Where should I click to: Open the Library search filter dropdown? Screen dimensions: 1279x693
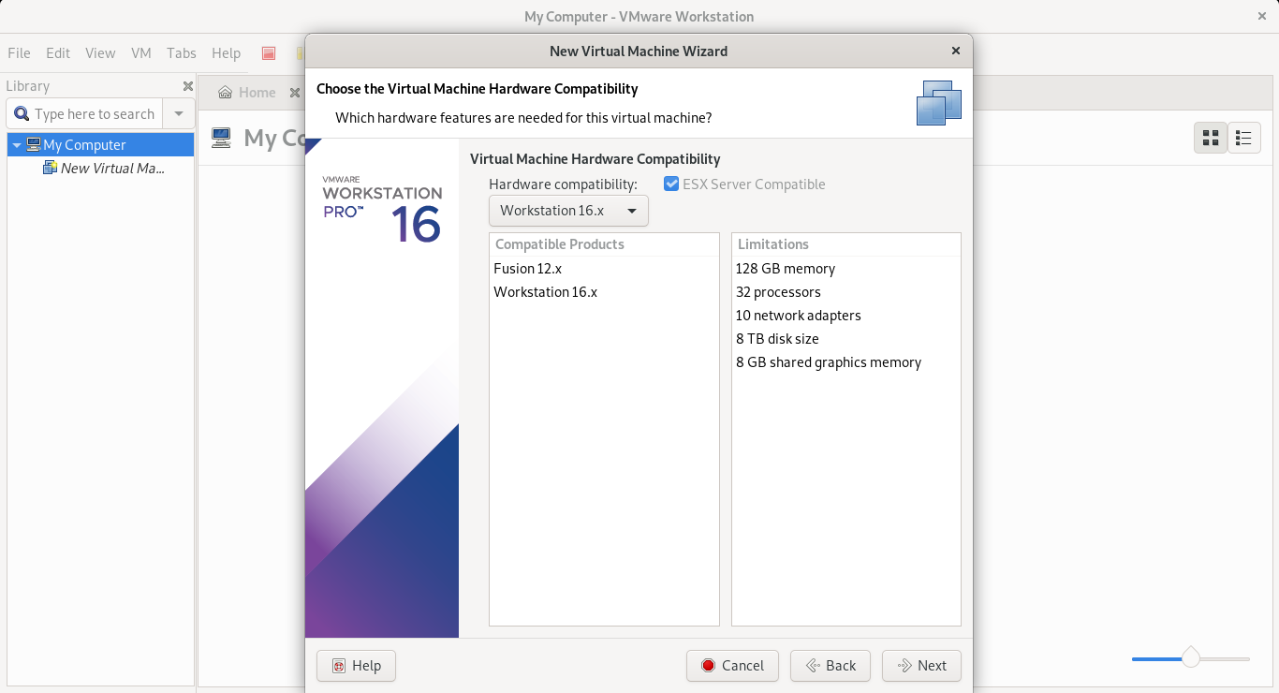[x=179, y=114]
